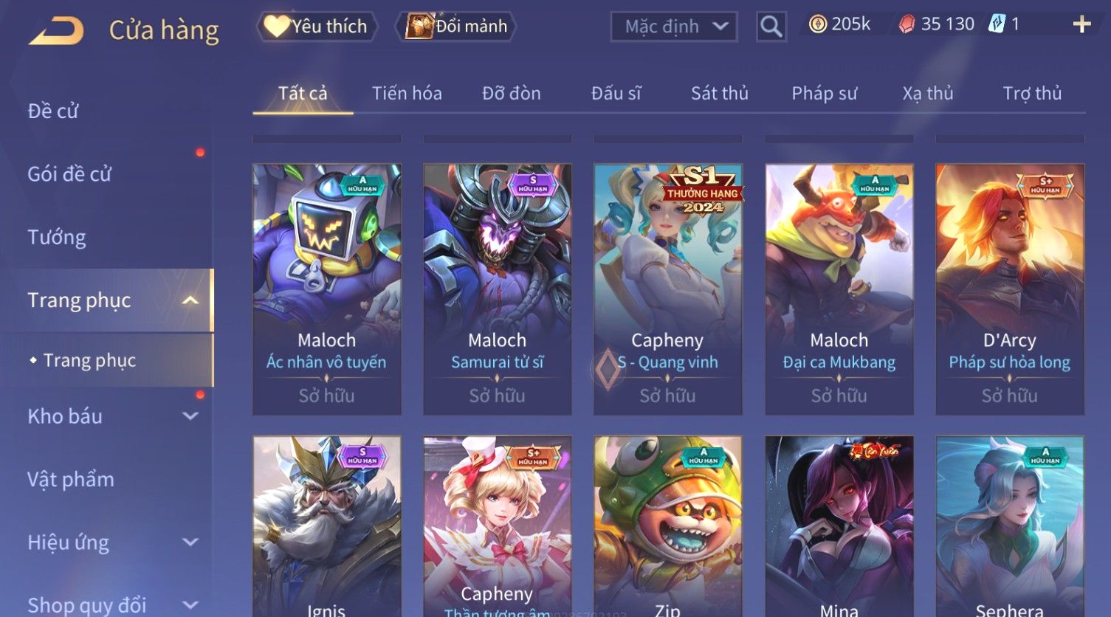Click the gold coin 205k icon

click(x=817, y=24)
